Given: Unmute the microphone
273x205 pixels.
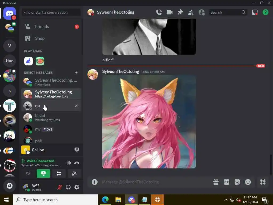Looking at the screenshot, I should [x=60, y=187].
